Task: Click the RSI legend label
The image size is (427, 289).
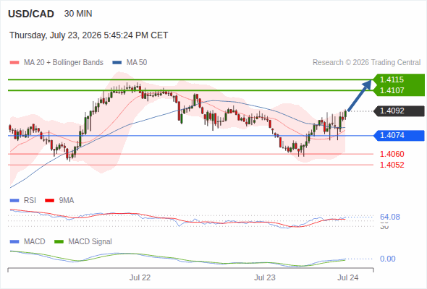Action: [30, 201]
